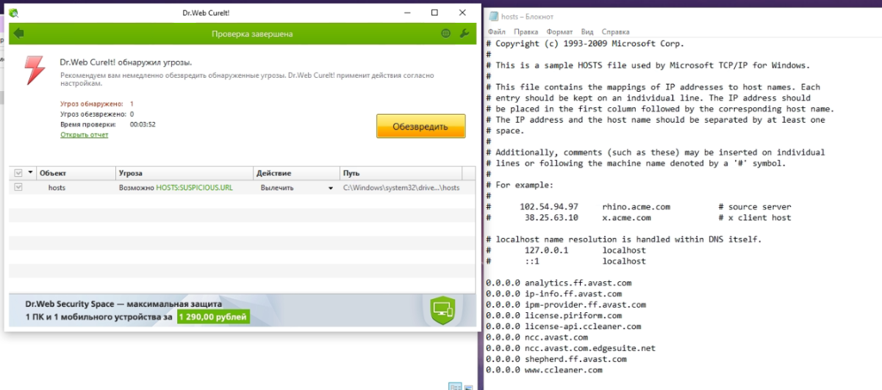Toggle the select-all checkbox in table header
The image size is (882, 390).
point(18,173)
